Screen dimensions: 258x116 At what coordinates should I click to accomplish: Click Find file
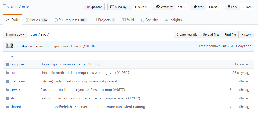click(x=230, y=35)
